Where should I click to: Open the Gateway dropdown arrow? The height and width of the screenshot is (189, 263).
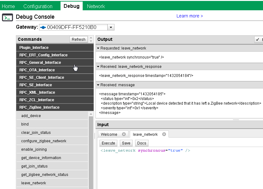click(x=111, y=27)
